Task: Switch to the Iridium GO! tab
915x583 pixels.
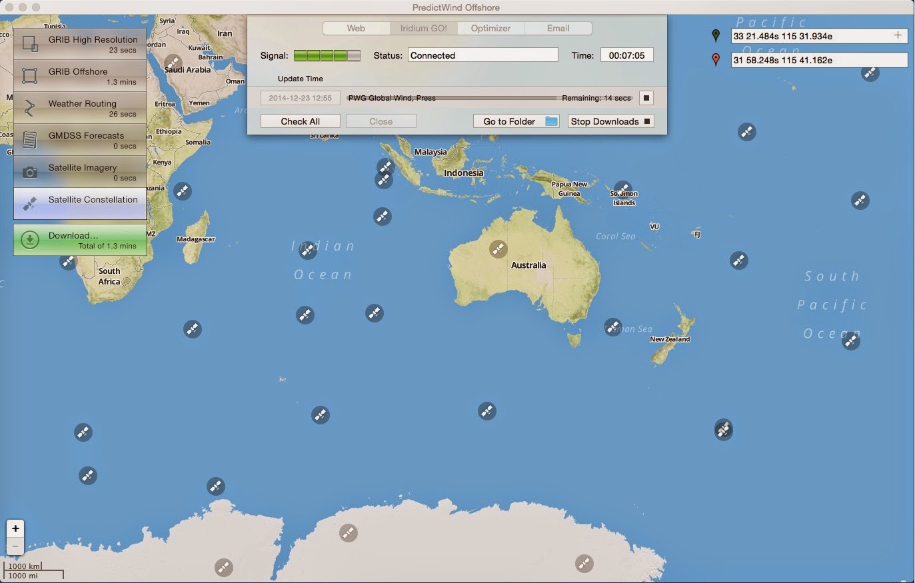Action: (424, 28)
